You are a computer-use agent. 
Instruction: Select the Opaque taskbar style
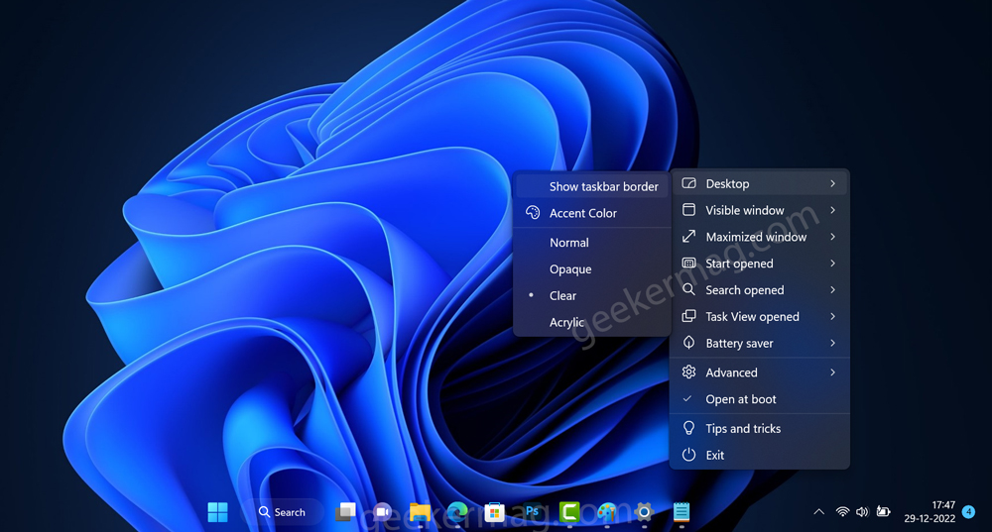(x=591, y=268)
